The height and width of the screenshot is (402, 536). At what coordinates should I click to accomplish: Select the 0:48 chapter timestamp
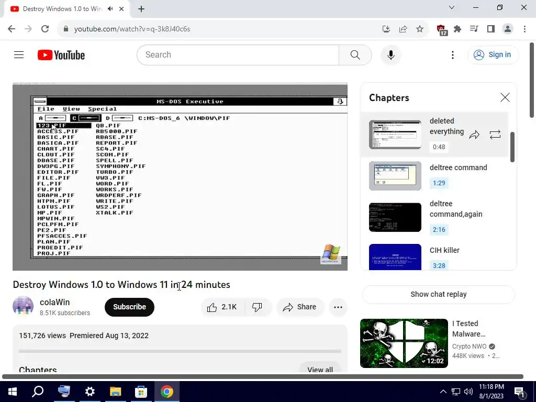coord(439,147)
